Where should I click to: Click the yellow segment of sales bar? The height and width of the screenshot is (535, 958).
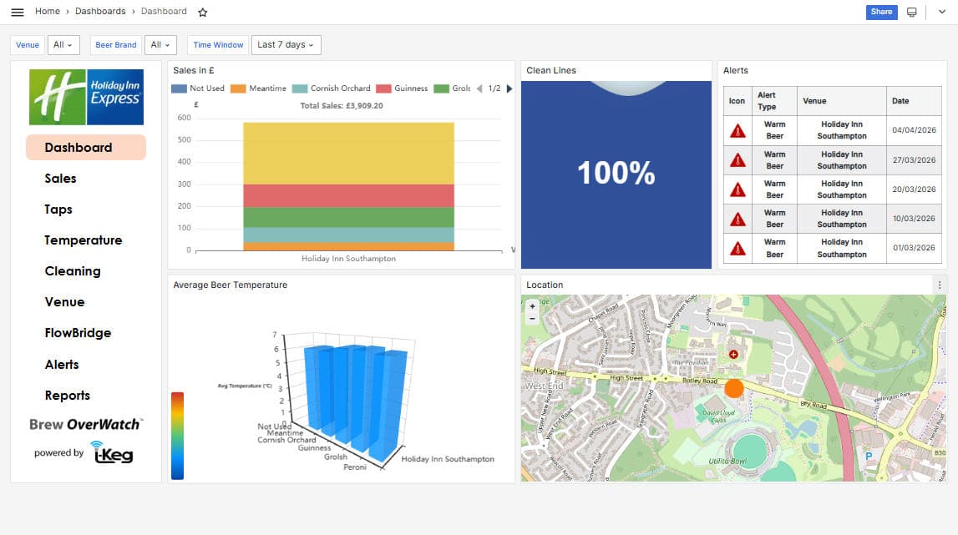click(348, 154)
